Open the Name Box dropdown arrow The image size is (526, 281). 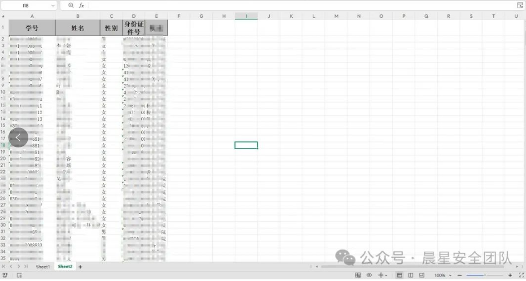click(x=53, y=6)
